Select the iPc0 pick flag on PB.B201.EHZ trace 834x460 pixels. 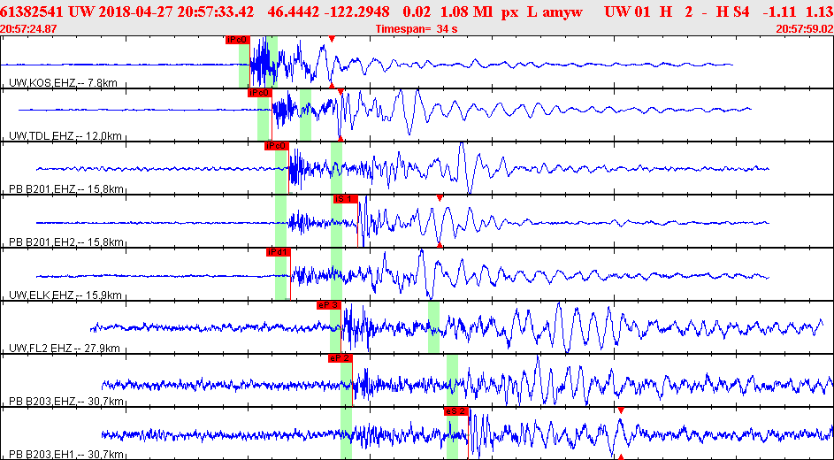pyautogui.click(x=277, y=146)
